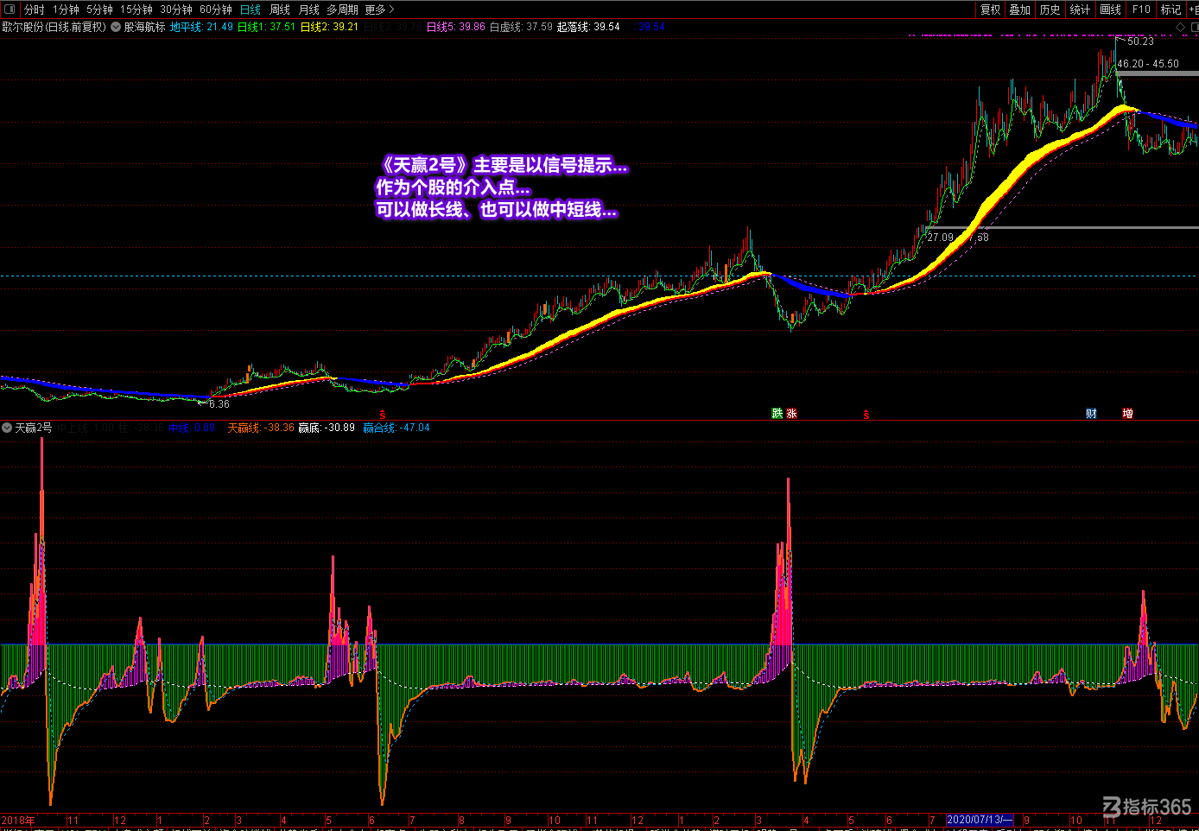
Task: Open the 多周期 multi-period view
Action: (x=342, y=10)
